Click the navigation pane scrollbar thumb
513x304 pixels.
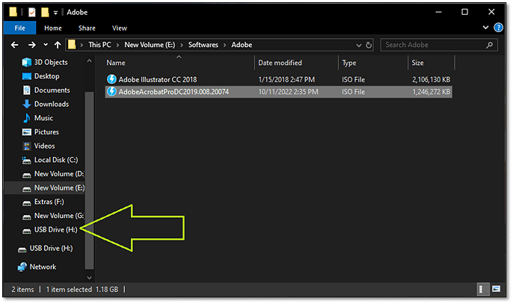tap(89, 180)
